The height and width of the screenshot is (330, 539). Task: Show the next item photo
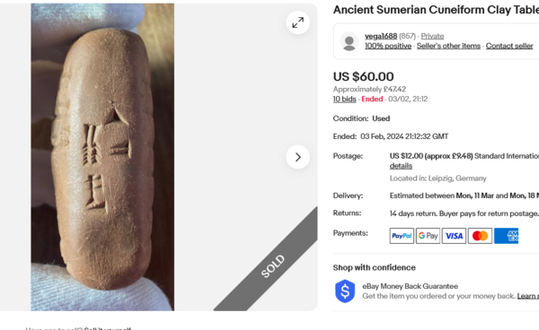[x=297, y=157]
